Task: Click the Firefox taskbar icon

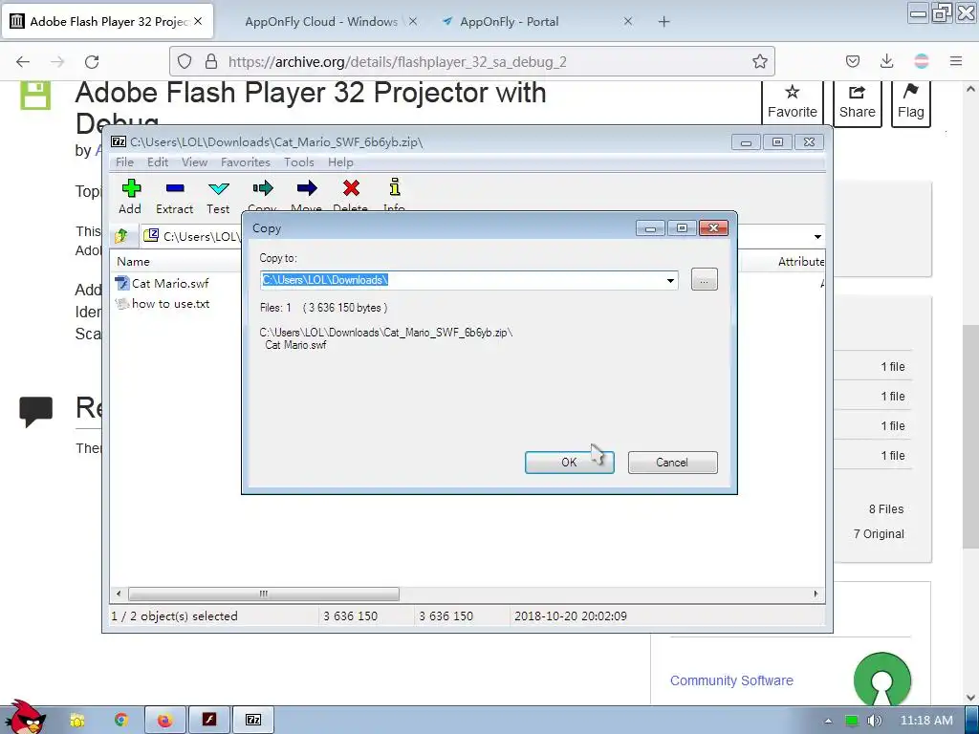Action: pyautogui.click(x=164, y=721)
